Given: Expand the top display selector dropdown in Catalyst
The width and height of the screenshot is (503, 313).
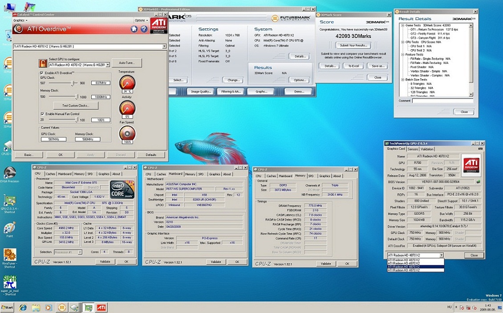Looking at the screenshot, I should click(x=164, y=46).
